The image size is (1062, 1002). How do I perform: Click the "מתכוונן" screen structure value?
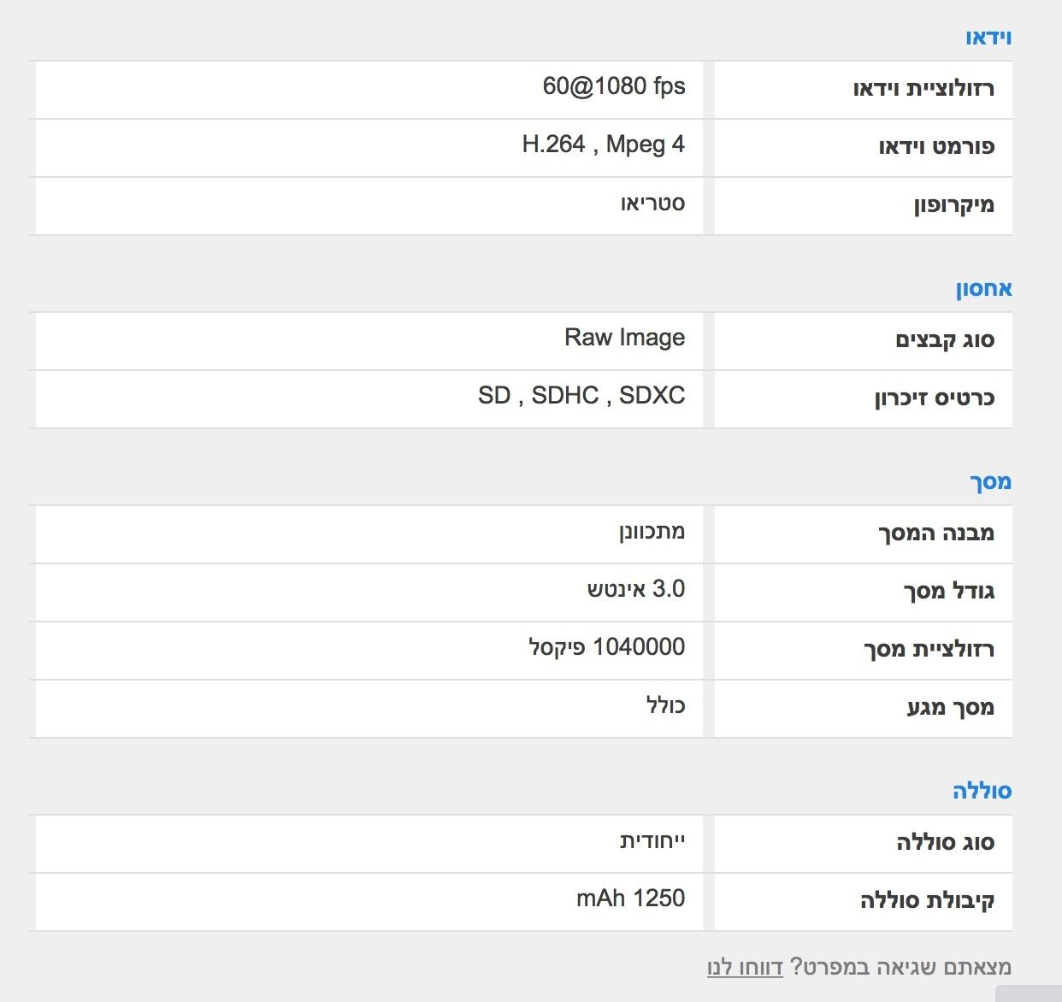coord(652,532)
